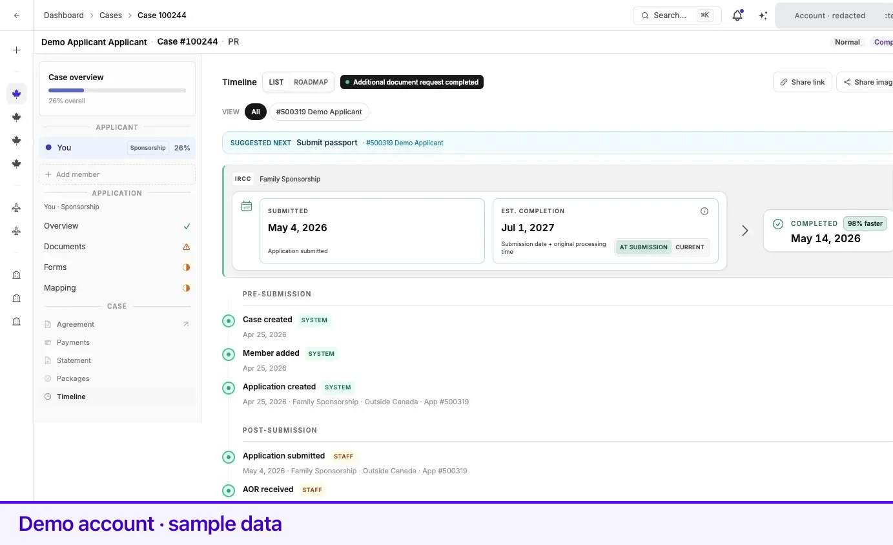Click the warning triangle beside Documents
Screen dimensions: 893x545
coord(187,247)
